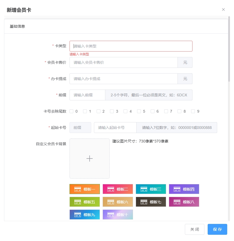
Task: Click the 保存 button
Action: 217,229
